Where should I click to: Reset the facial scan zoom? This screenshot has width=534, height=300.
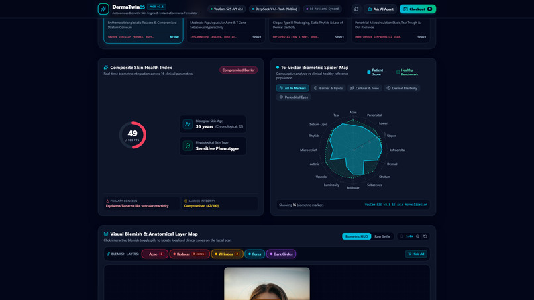(425, 236)
